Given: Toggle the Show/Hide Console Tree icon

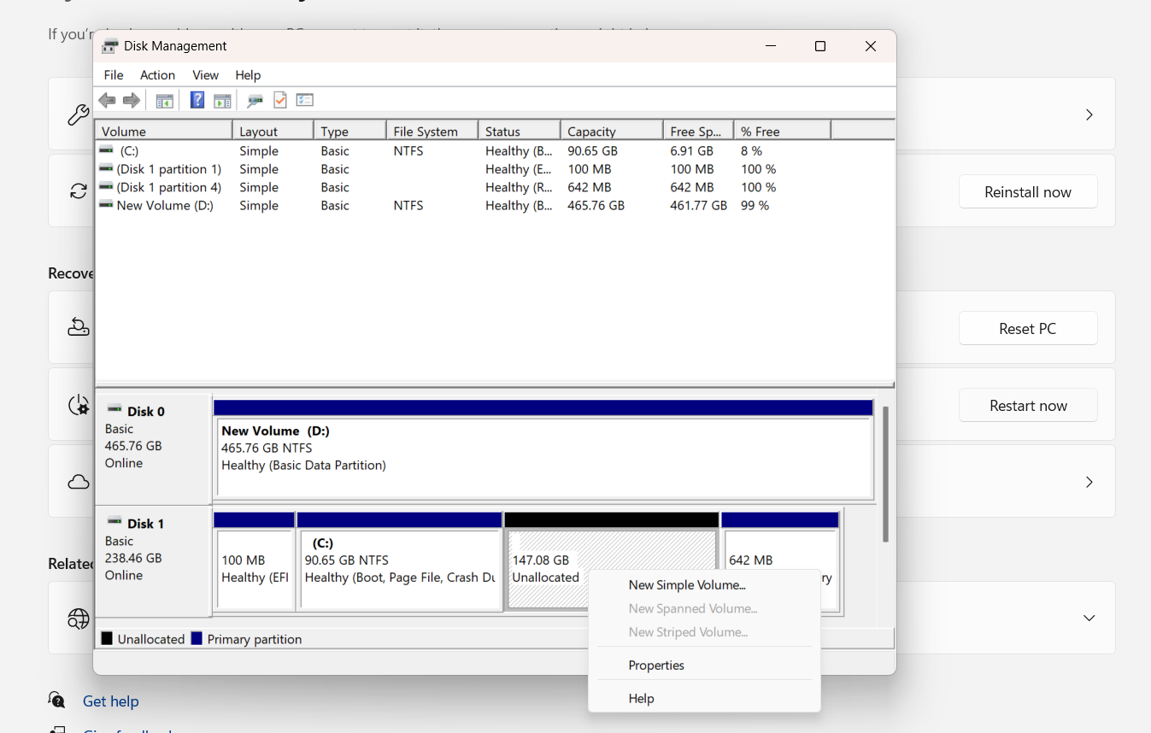Looking at the screenshot, I should (x=164, y=100).
